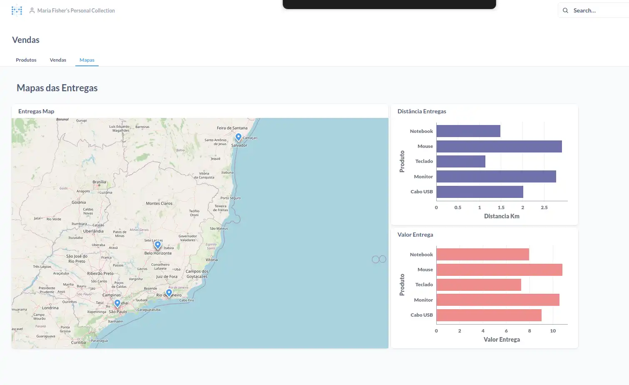The image size is (629, 385).
Task: Click Cabo USB bar in Distância Entregas chart
Action: tap(480, 192)
